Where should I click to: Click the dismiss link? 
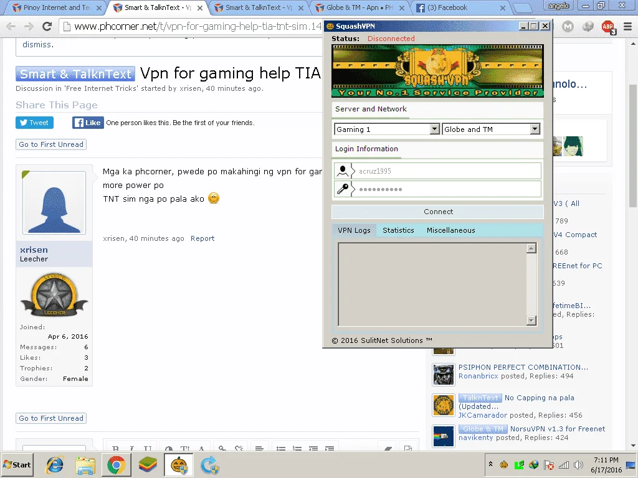38,44
